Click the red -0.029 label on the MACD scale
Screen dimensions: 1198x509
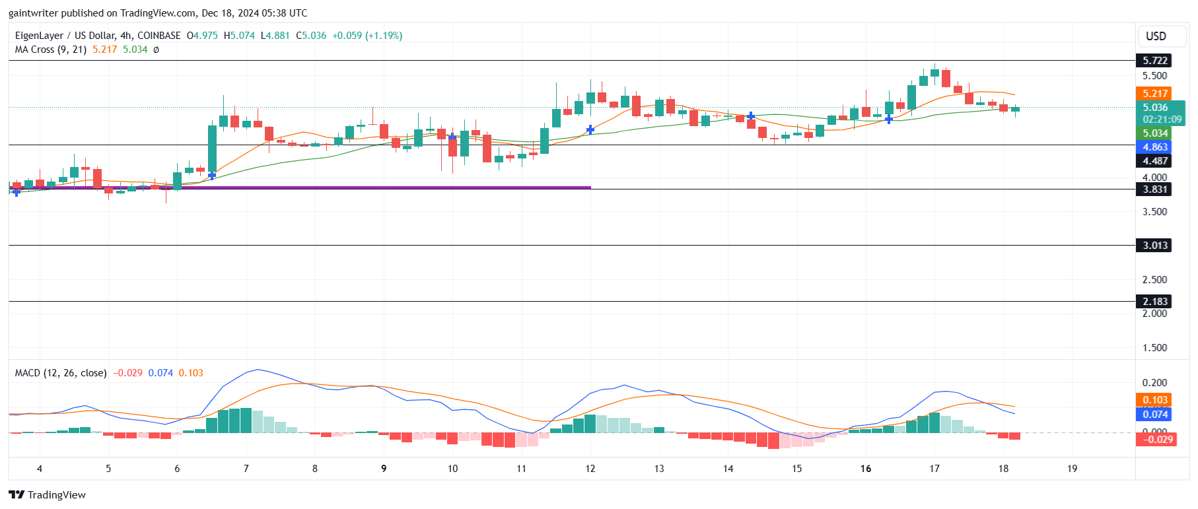coord(1155,440)
